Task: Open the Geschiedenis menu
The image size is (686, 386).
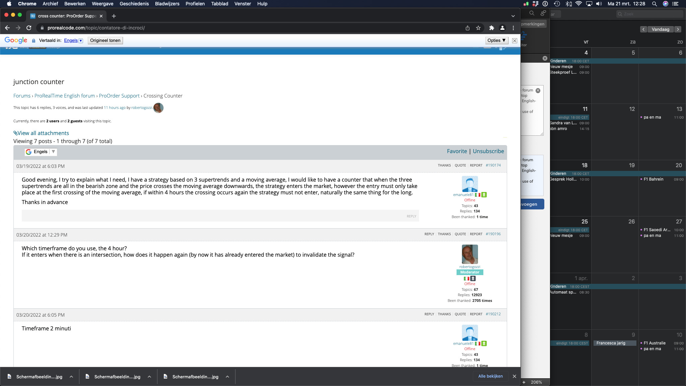Action: click(x=134, y=4)
